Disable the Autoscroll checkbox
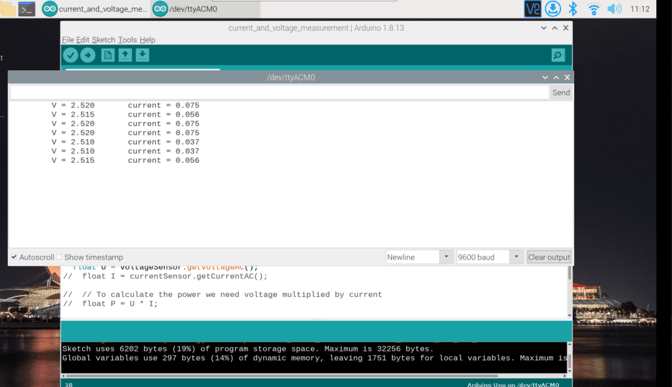The width and height of the screenshot is (672, 387). pos(14,257)
